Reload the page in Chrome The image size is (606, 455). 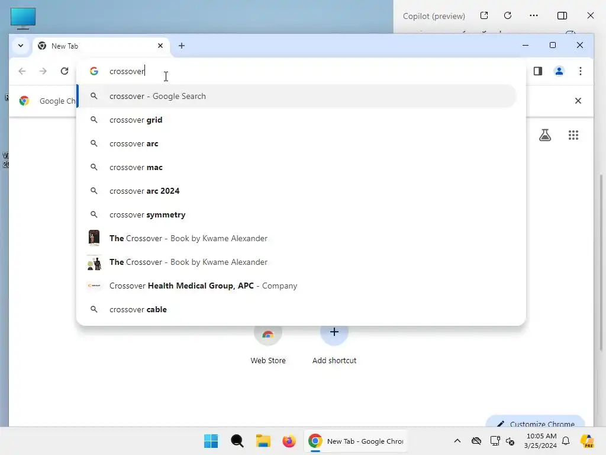(x=65, y=71)
